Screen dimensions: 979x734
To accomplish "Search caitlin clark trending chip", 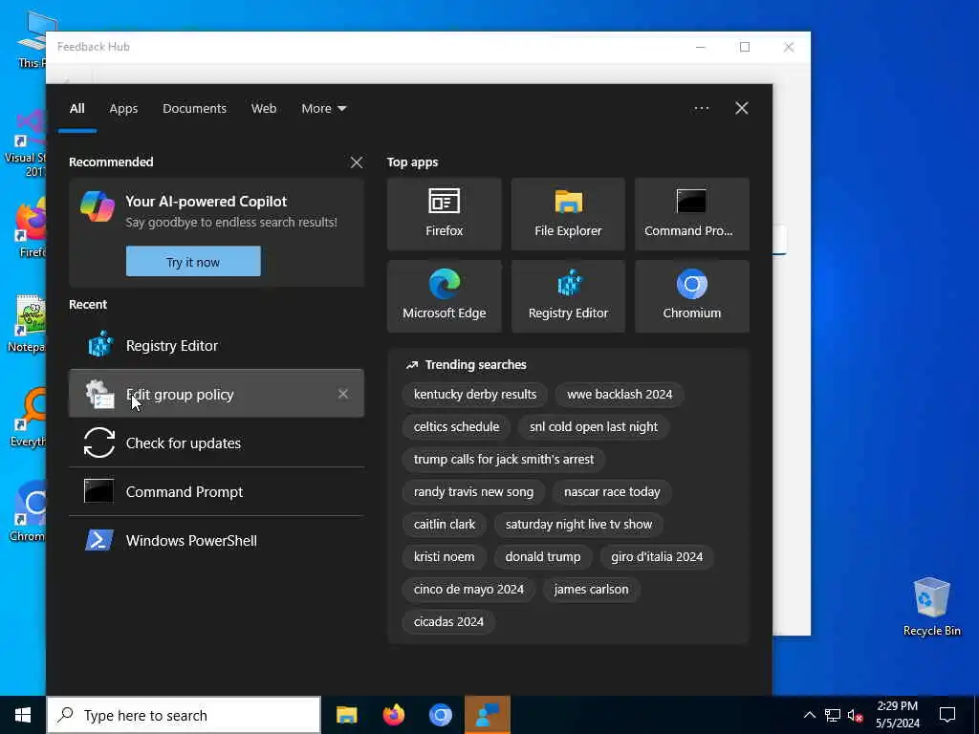I will (x=444, y=525).
